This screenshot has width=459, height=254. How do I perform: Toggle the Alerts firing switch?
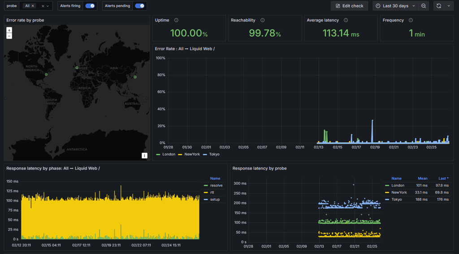point(90,6)
